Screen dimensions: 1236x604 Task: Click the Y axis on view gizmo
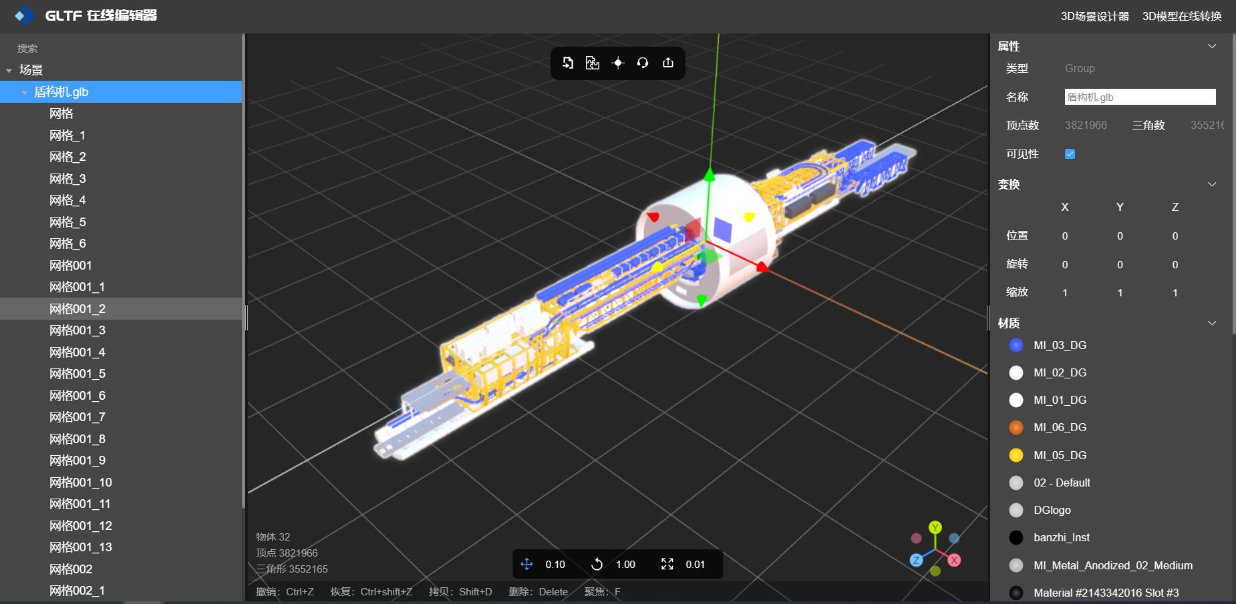(935, 527)
